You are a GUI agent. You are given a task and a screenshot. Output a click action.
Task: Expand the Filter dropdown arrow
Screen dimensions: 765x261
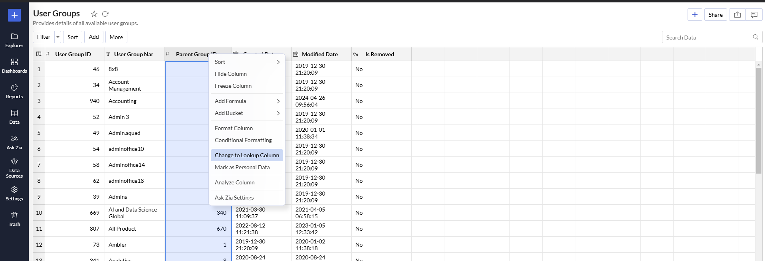tap(58, 37)
